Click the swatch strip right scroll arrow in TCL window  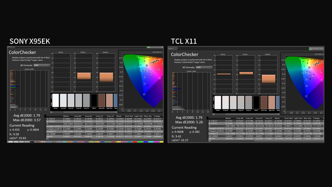pyautogui.click(x=279, y=114)
